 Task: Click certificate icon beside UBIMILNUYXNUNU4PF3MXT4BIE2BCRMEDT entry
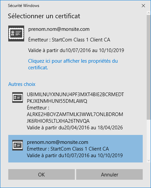[x=18, y=97]
